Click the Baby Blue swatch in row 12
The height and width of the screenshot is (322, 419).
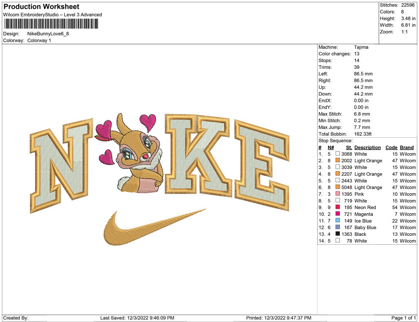[x=338, y=227]
